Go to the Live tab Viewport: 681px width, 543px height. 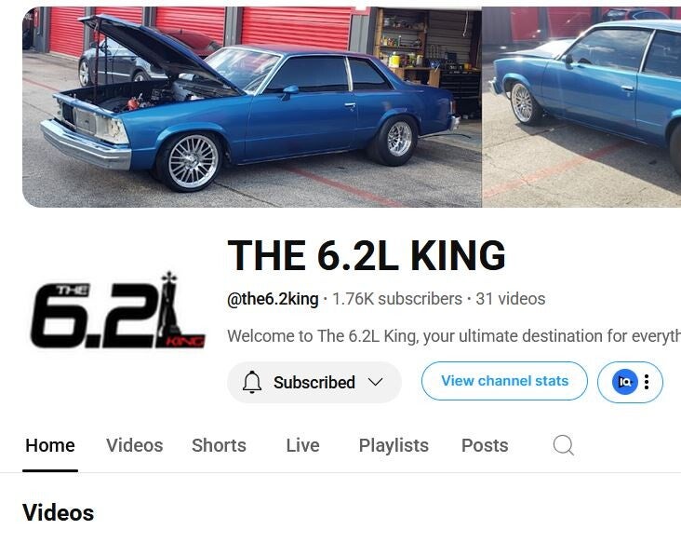pyautogui.click(x=302, y=445)
